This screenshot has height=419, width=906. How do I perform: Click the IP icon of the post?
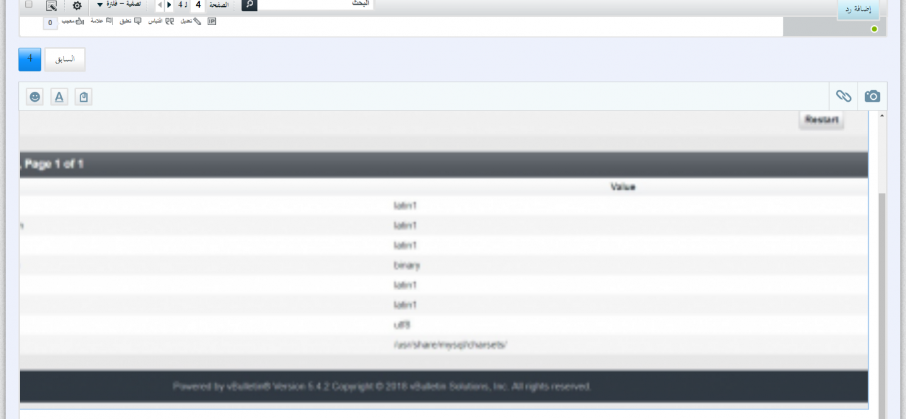point(211,21)
